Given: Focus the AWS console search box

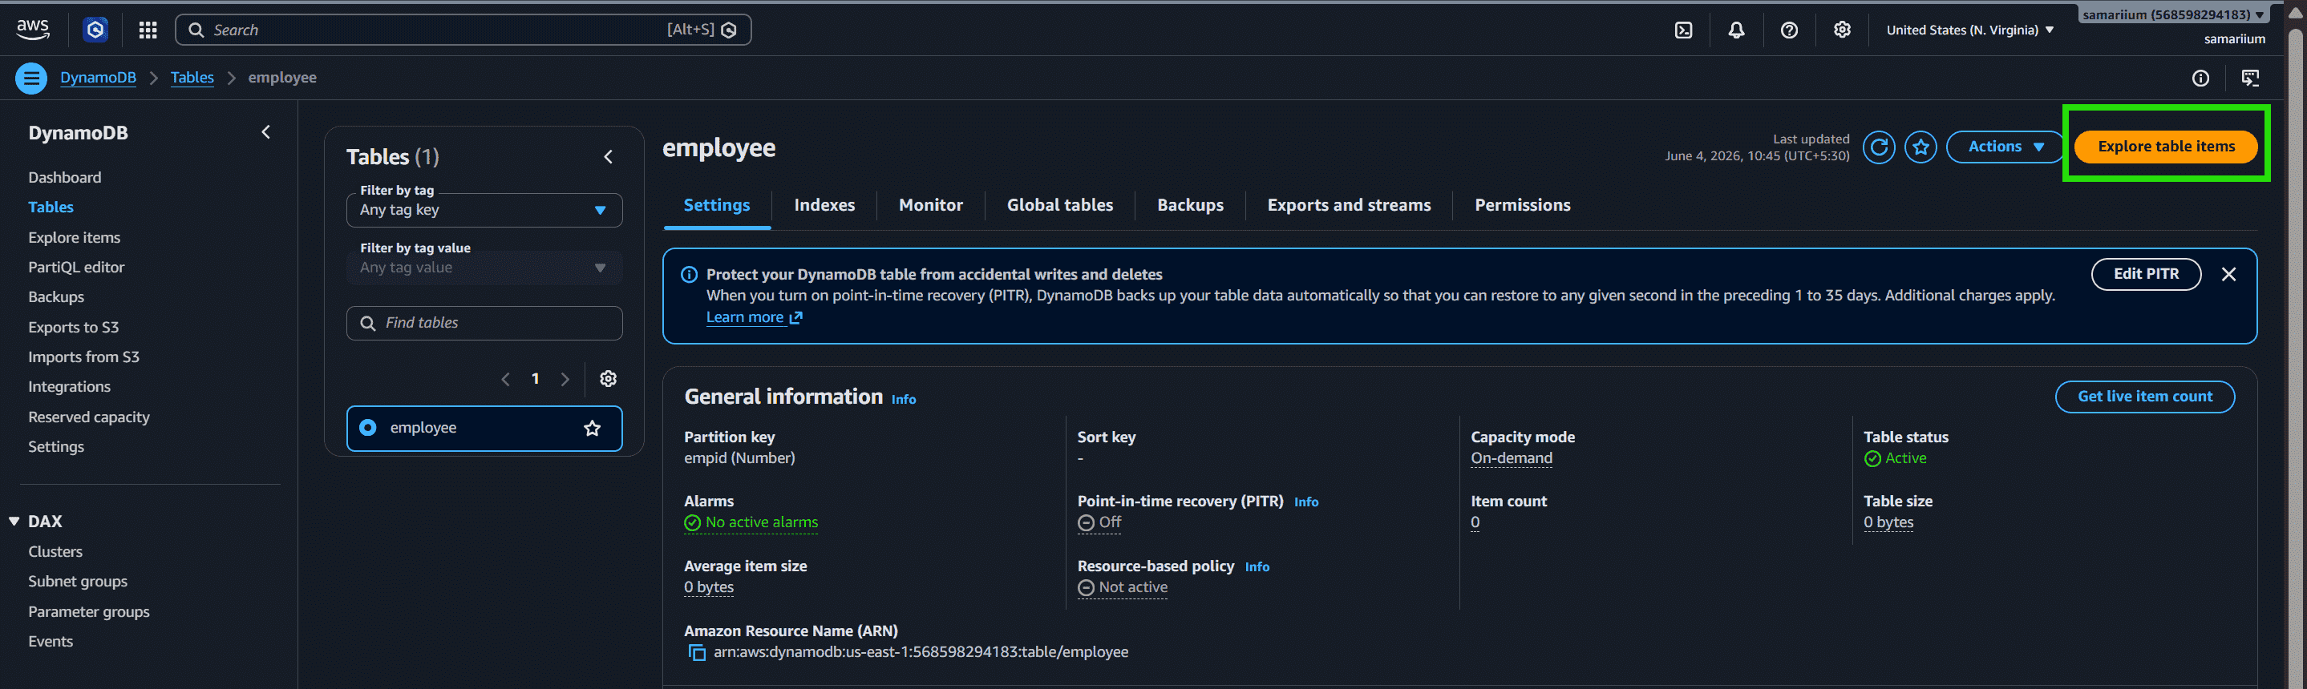Looking at the screenshot, I should coord(463,30).
